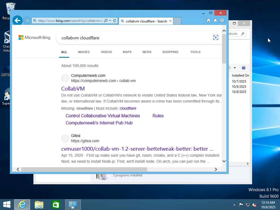Click the vertical scrollbar thumb in IE
Image resolution: width=280 pixels, height=210 pixels.
pos(224,48)
